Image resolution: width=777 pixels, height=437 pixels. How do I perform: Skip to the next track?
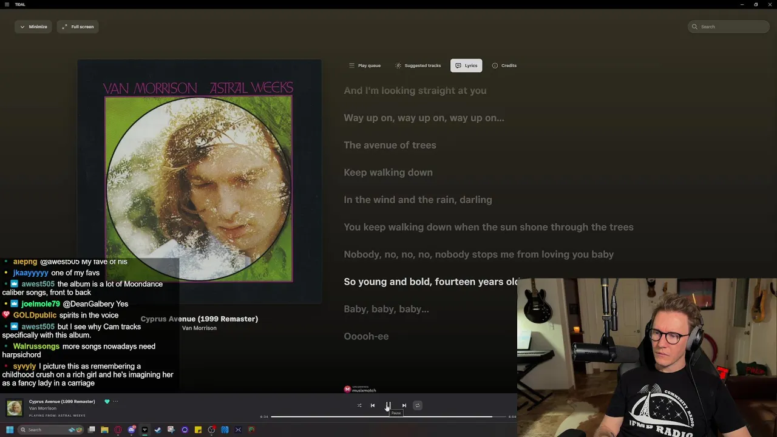click(x=404, y=405)
